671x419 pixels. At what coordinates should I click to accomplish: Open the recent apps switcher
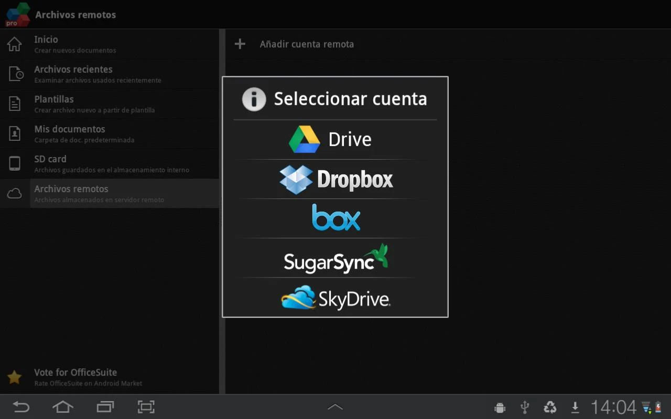coord(105,407)
